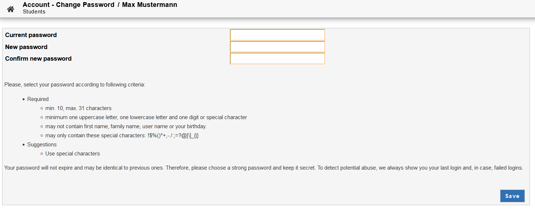Click the Required criteria heading
535x211 pixels.
(38, 99)
